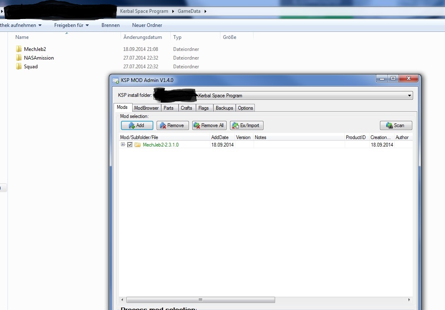This screenshot has width=445, height=310.
Task: Uncheck the MechJeb2-2.3.1.0 mod checkbox
Action: 130,145
